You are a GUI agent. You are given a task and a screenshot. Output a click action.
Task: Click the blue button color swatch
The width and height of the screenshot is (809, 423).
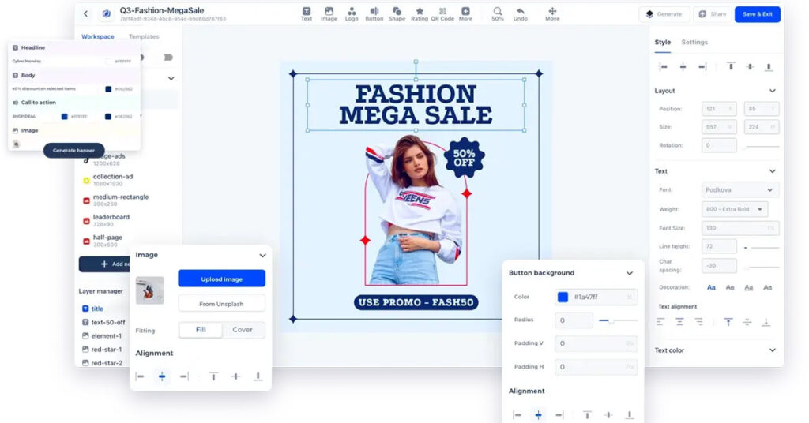point(563,298)
